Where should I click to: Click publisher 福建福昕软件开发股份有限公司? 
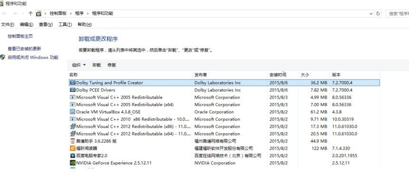[224, 148]
